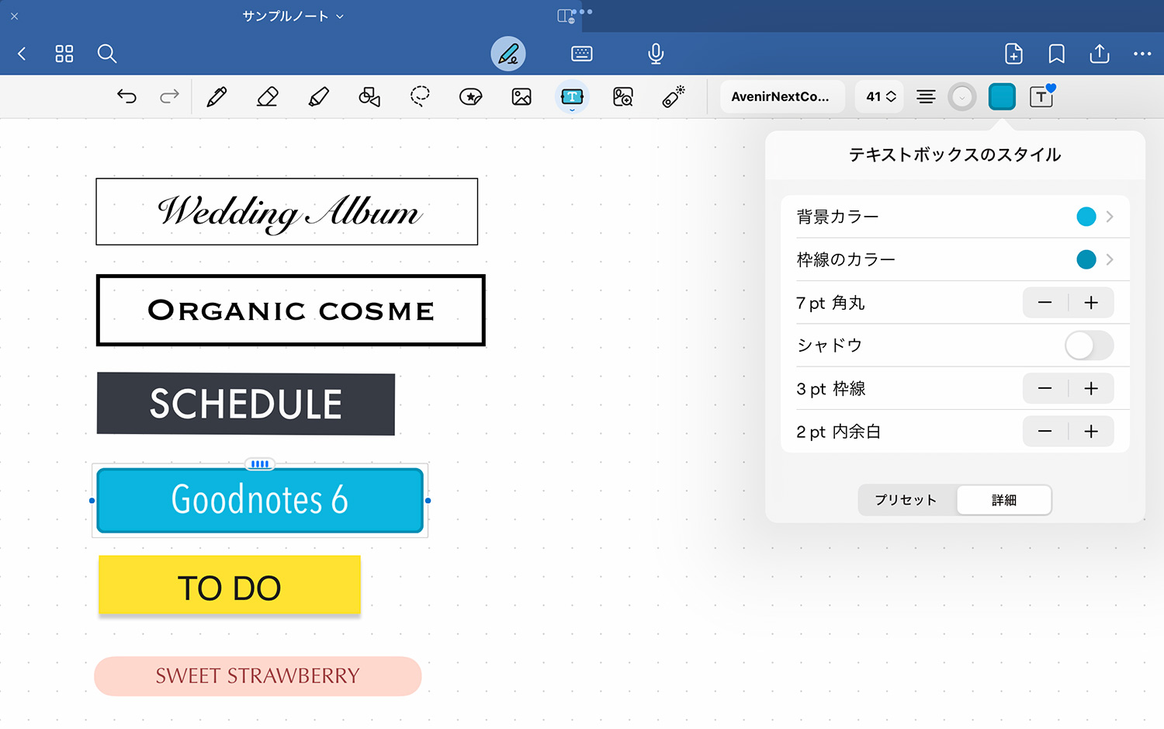The height and width of the screenshot is (729, 1164).
Task: Decrease 角丸 corner radius
Action: point(1045,303)
